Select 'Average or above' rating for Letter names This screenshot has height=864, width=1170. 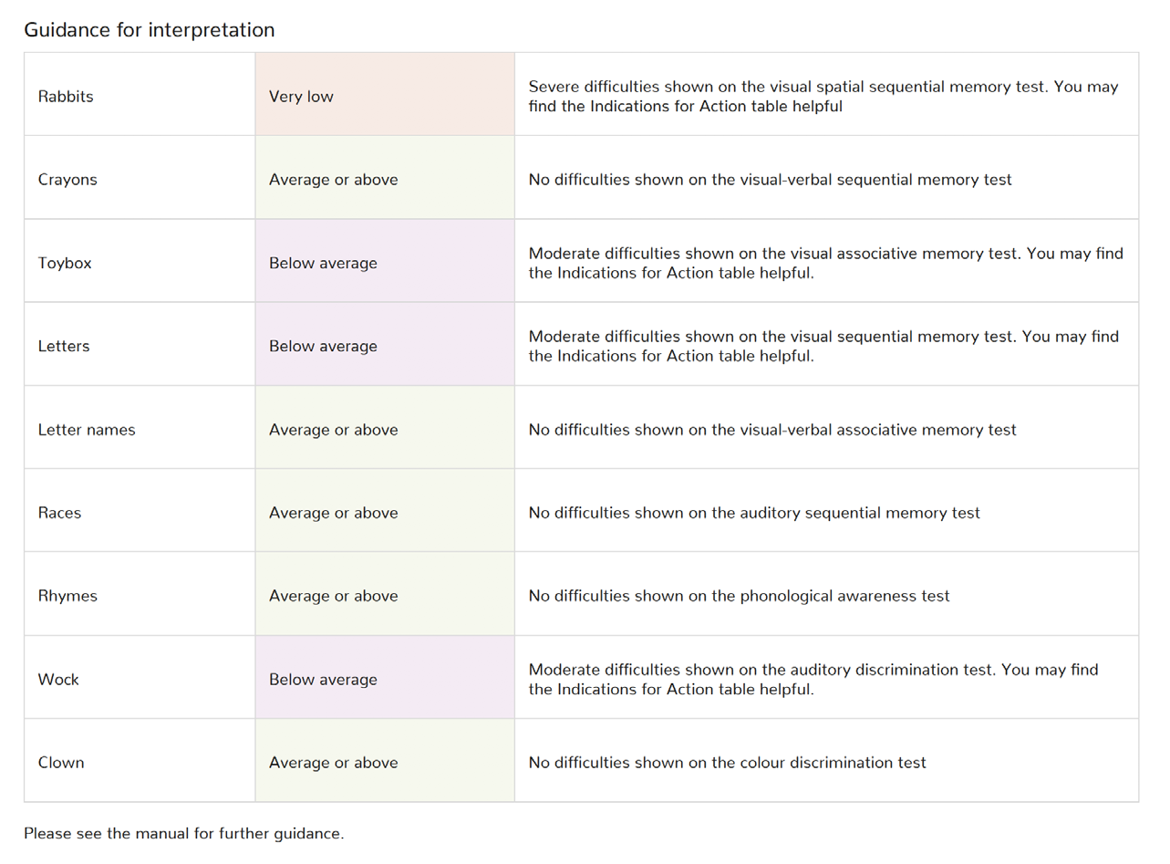[x=385, y=427]
